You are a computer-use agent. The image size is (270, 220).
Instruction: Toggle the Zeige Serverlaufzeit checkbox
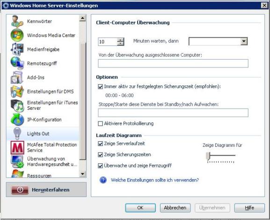(x=100, y=144)
